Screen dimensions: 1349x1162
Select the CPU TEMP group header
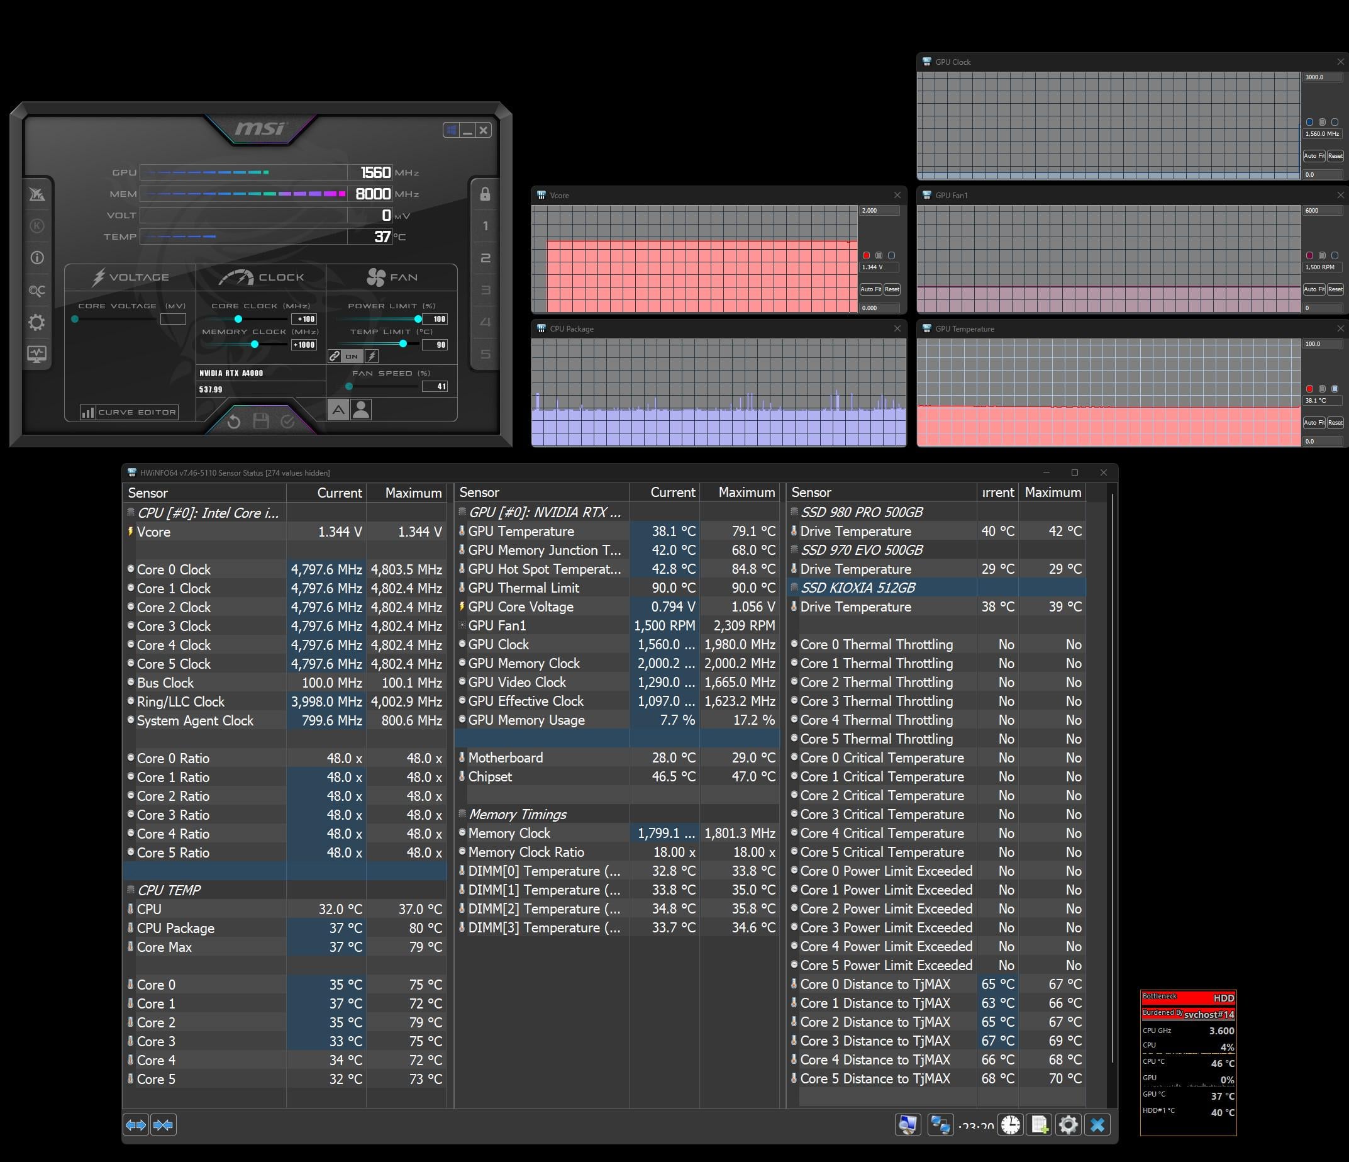(x=284, y=890)
